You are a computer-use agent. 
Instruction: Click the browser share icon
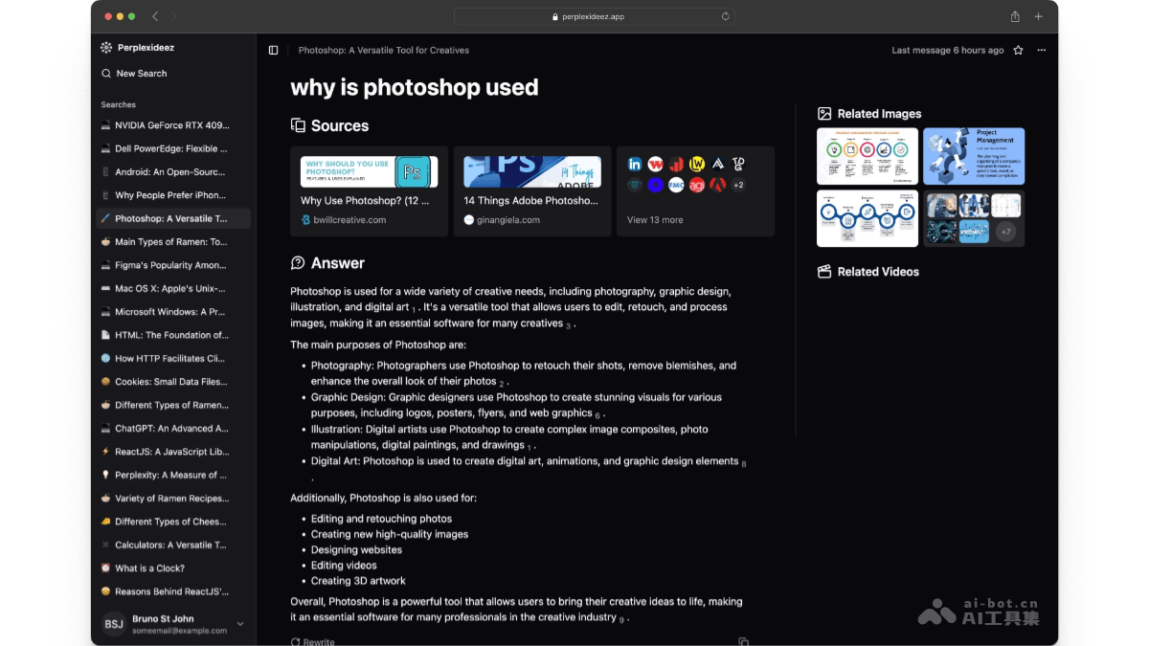click(1015, 16)
